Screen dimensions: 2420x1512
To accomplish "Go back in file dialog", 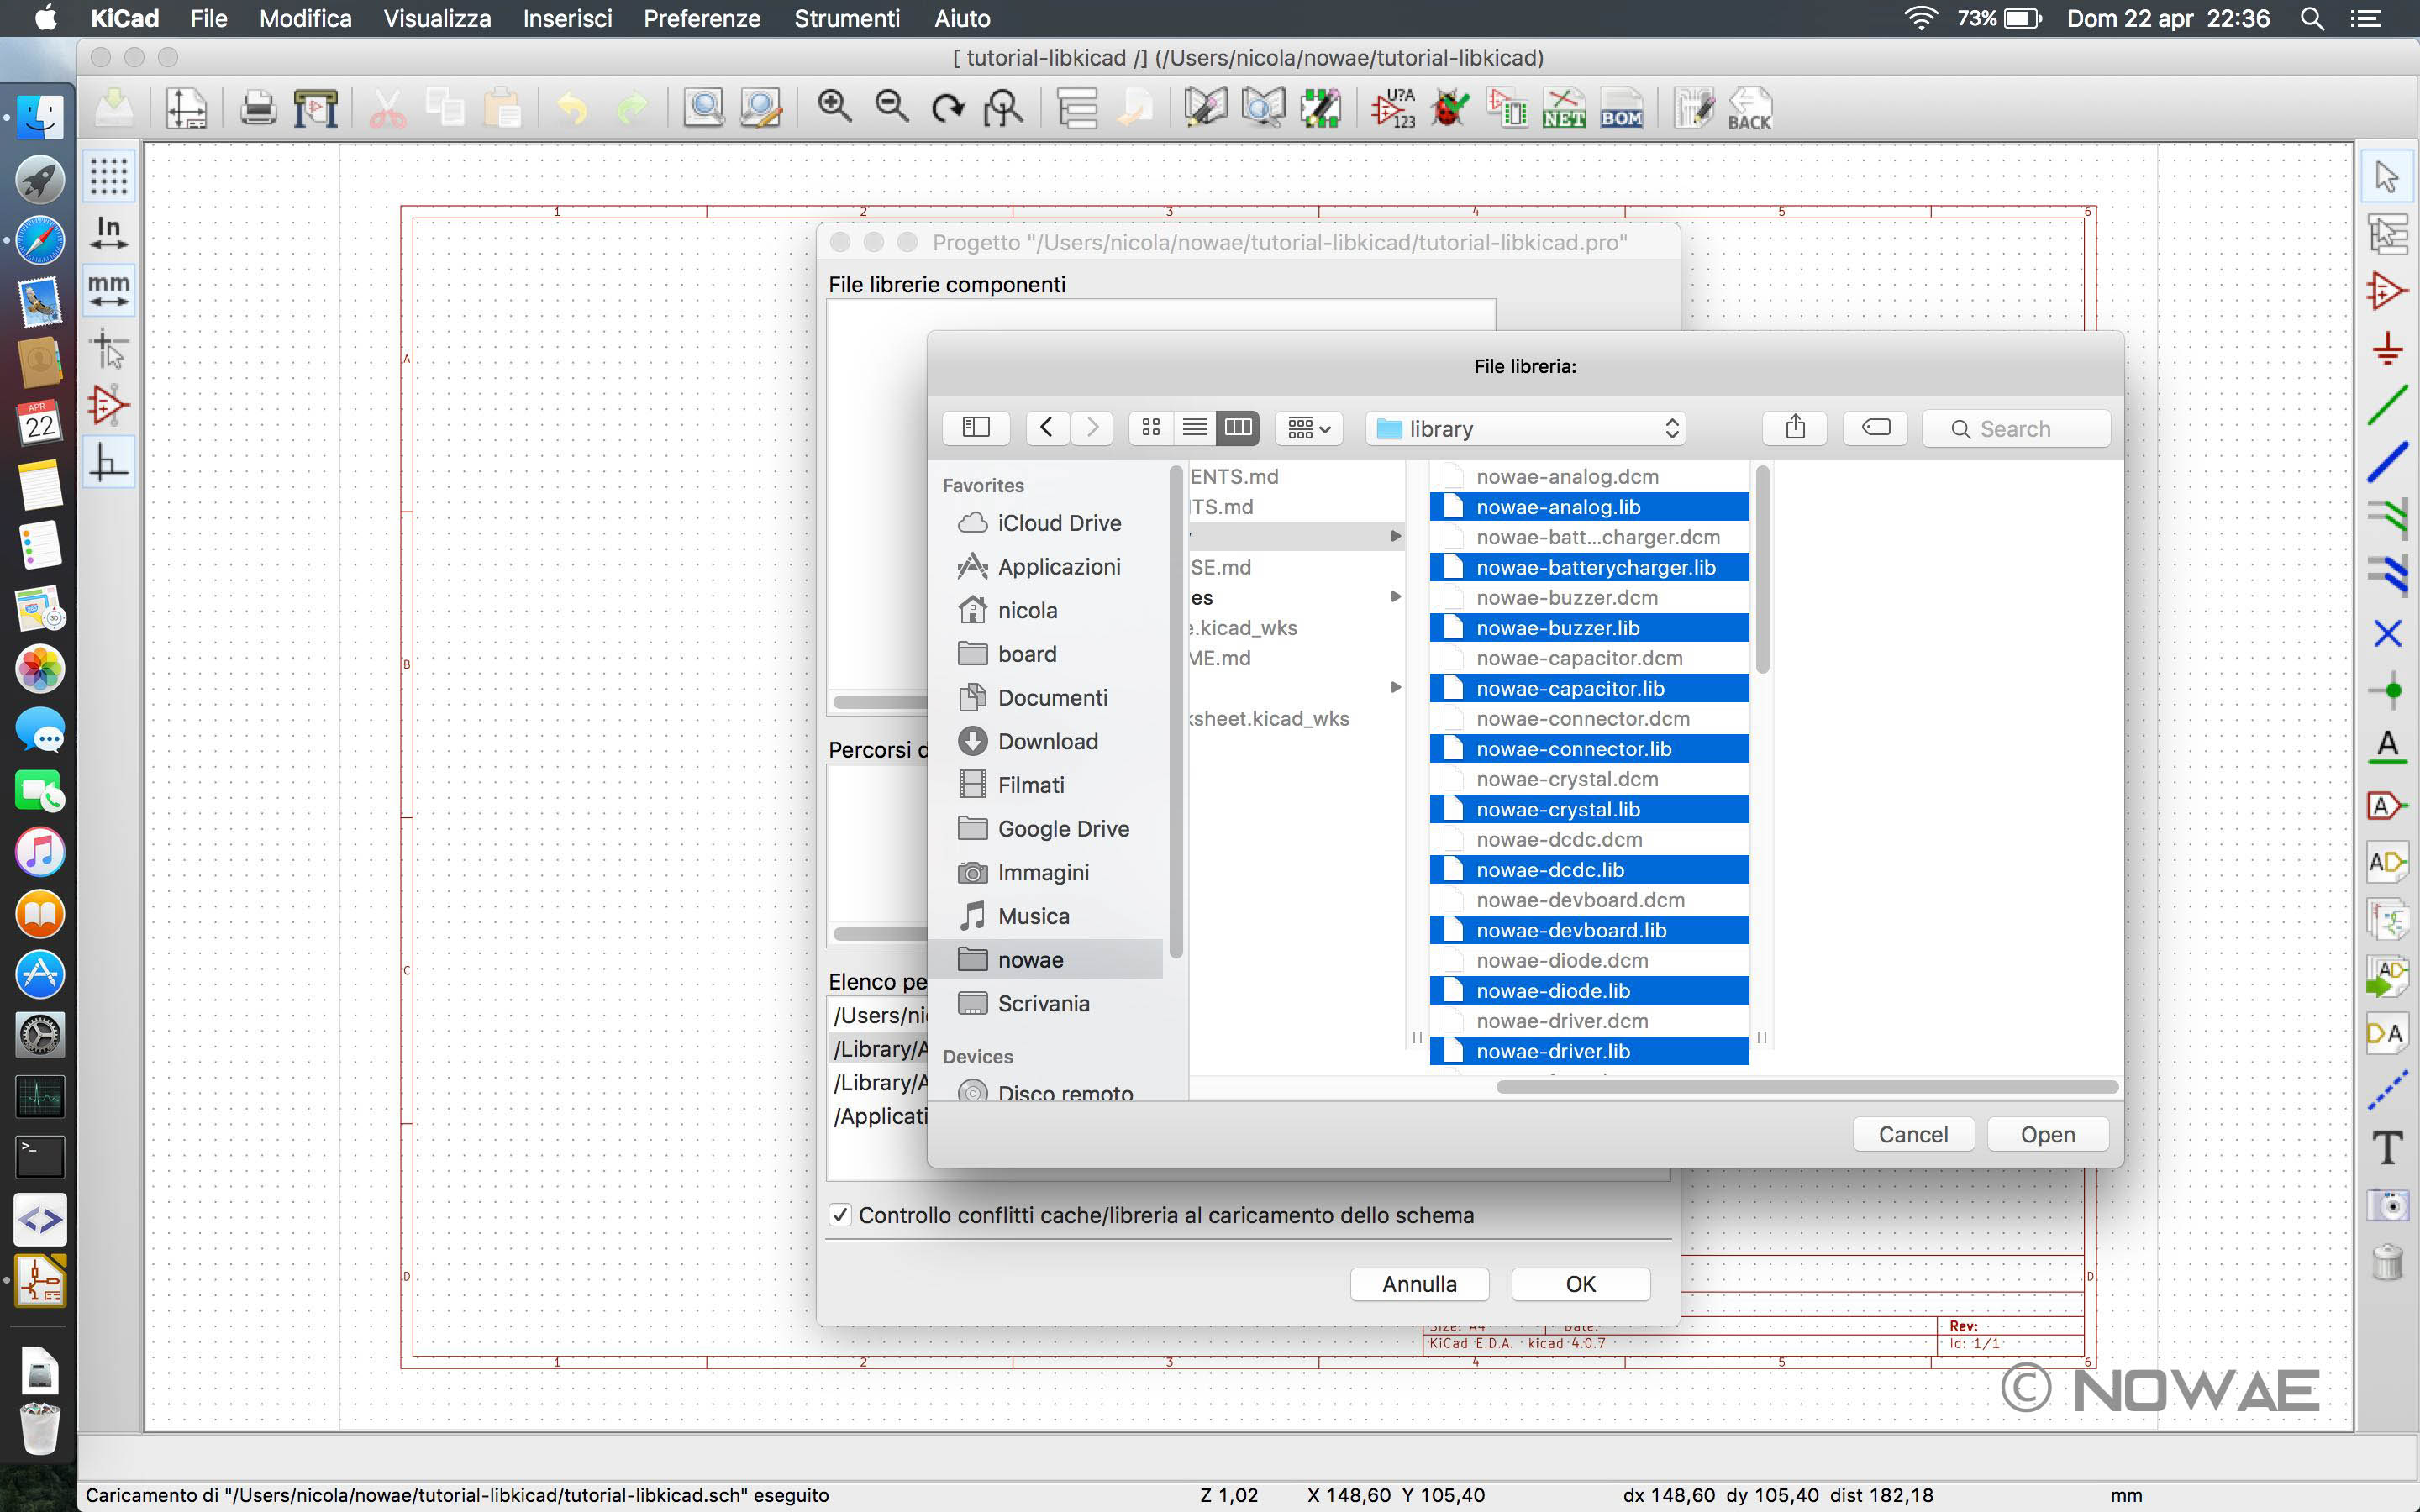I will pyautogui.click(x=1047, y=428).
